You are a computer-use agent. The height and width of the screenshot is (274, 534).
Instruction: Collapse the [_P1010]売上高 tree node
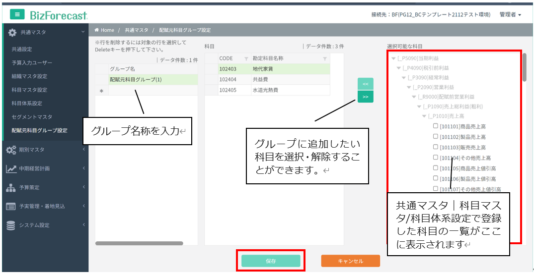point(425,116)
